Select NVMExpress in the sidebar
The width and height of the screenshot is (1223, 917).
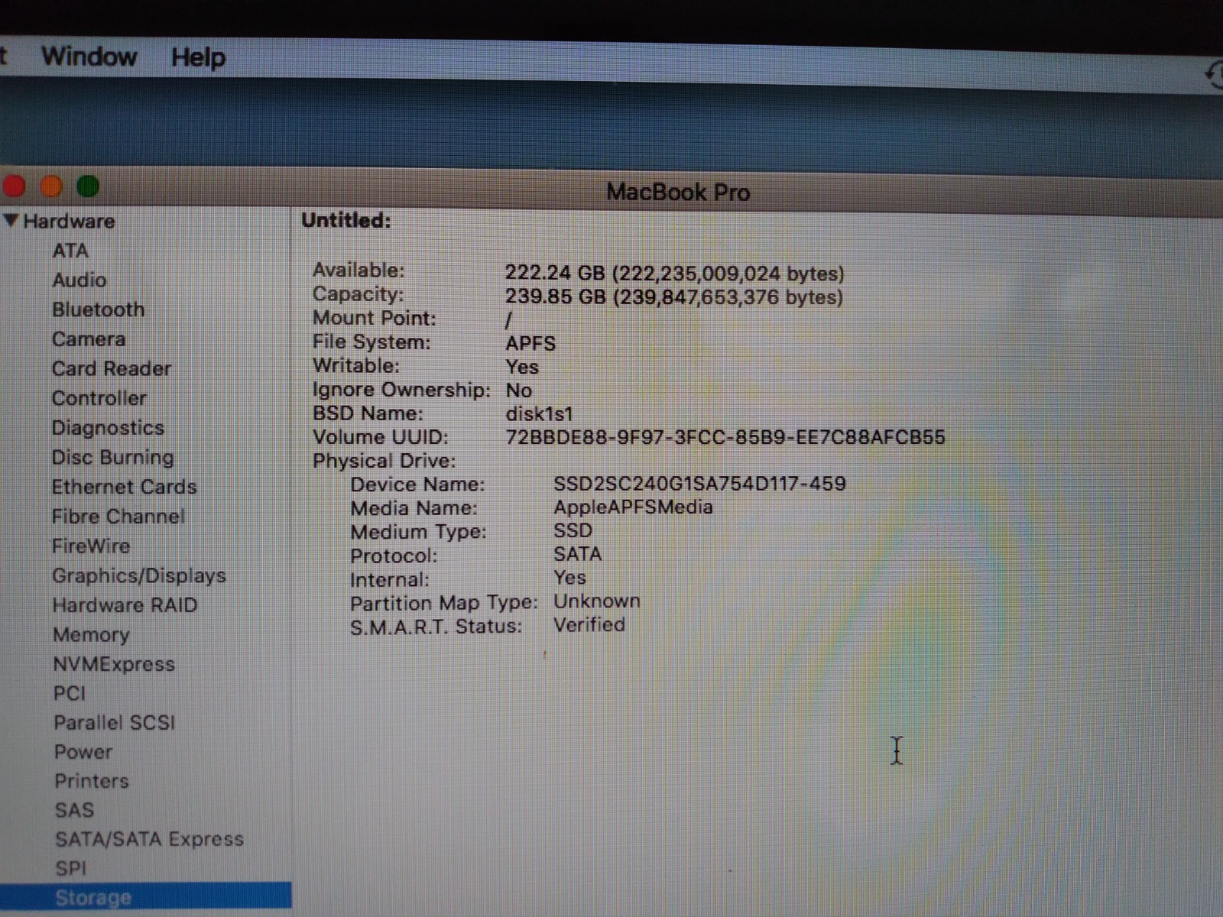pyautogui.click(x=114, y=664)
